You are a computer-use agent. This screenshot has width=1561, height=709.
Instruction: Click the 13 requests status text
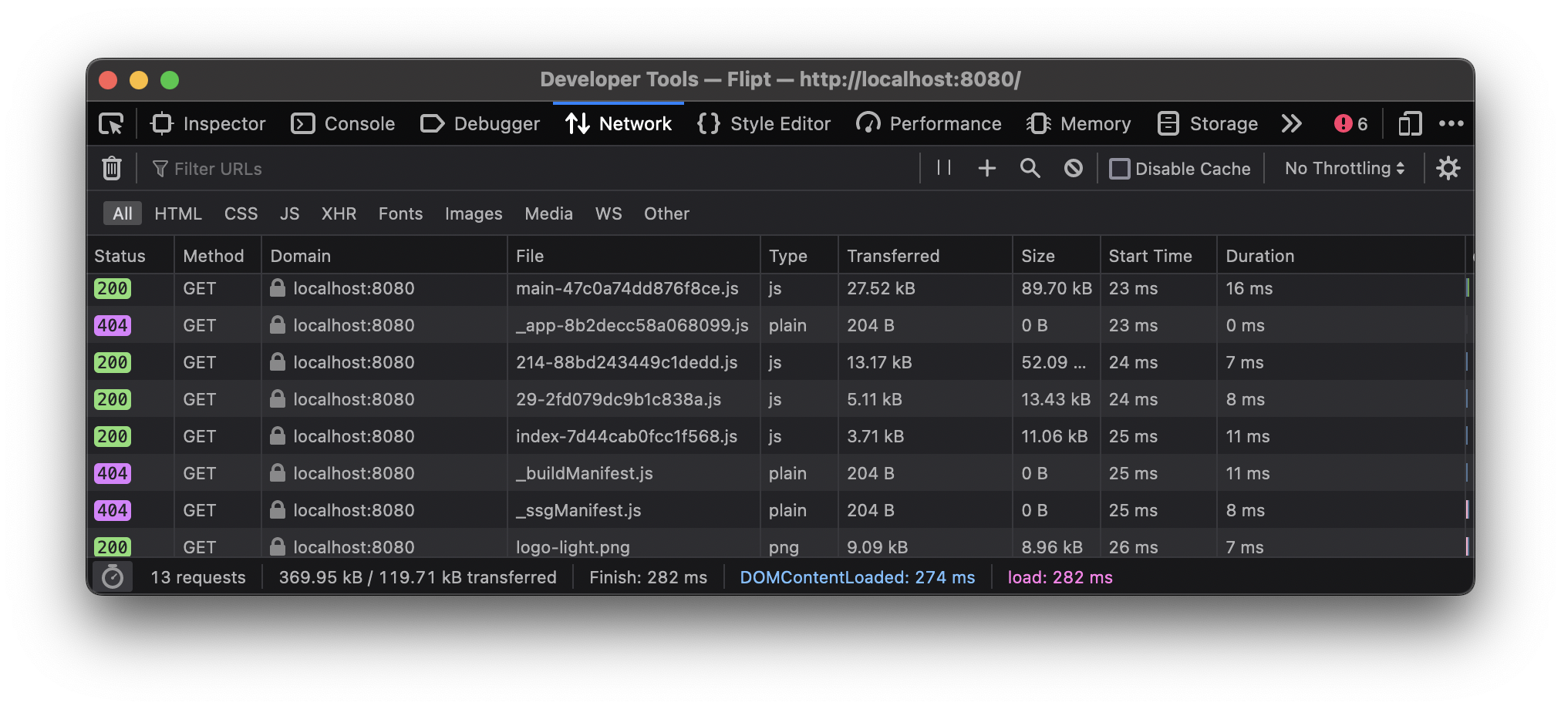[x=198, y=577]
